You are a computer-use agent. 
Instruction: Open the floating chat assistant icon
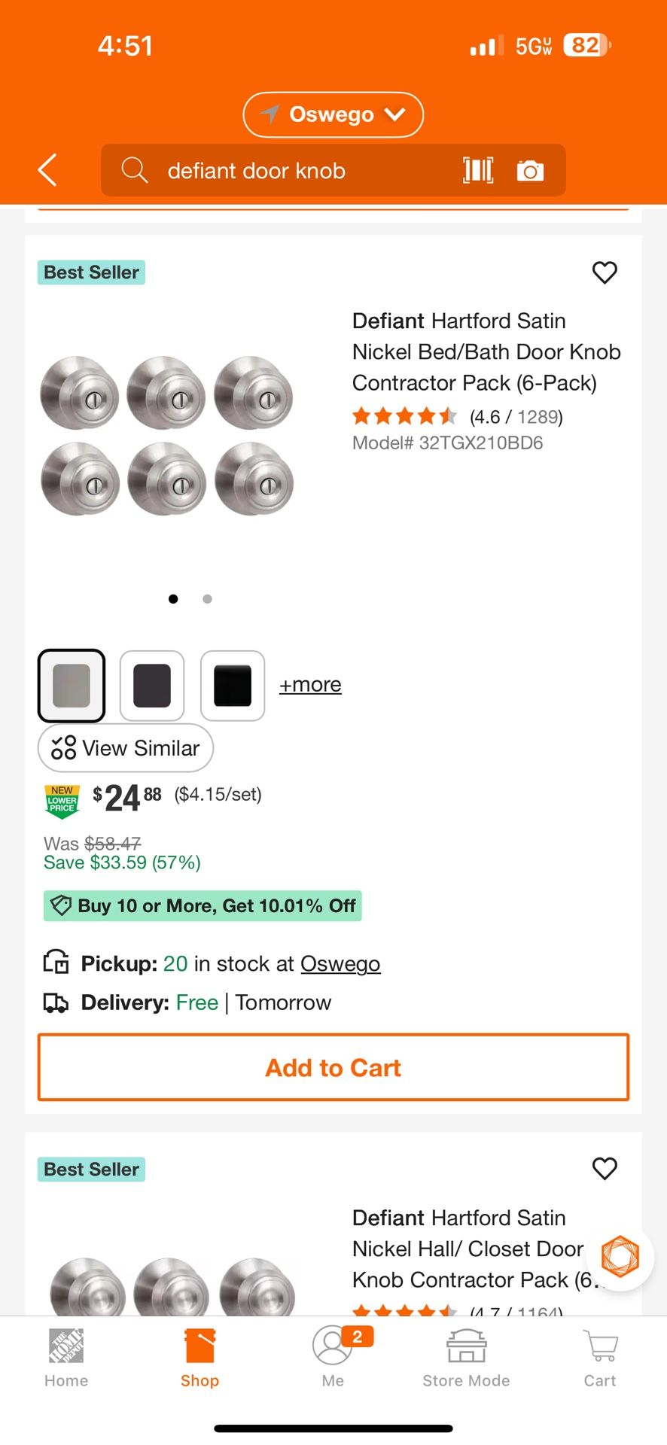tap(620, 1256)
